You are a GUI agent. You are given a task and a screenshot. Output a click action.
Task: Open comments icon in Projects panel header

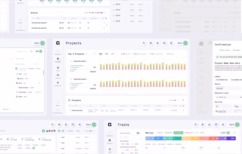coord(164,43)
